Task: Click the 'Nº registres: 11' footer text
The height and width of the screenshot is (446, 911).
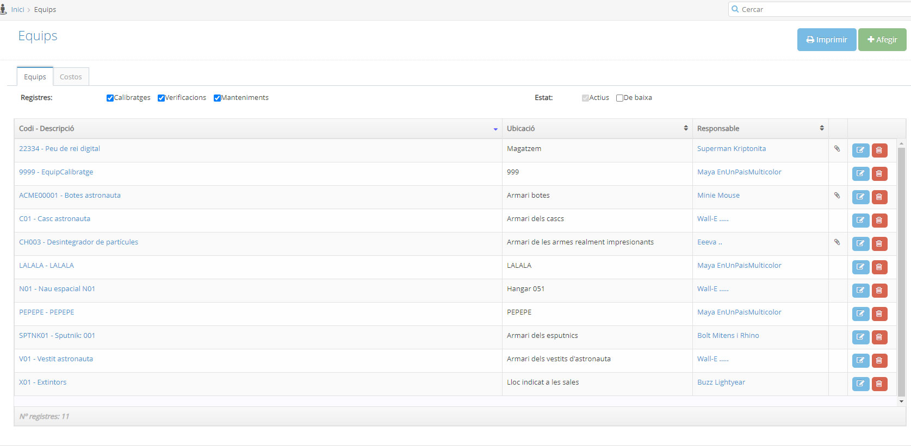Action: point(44,416)
